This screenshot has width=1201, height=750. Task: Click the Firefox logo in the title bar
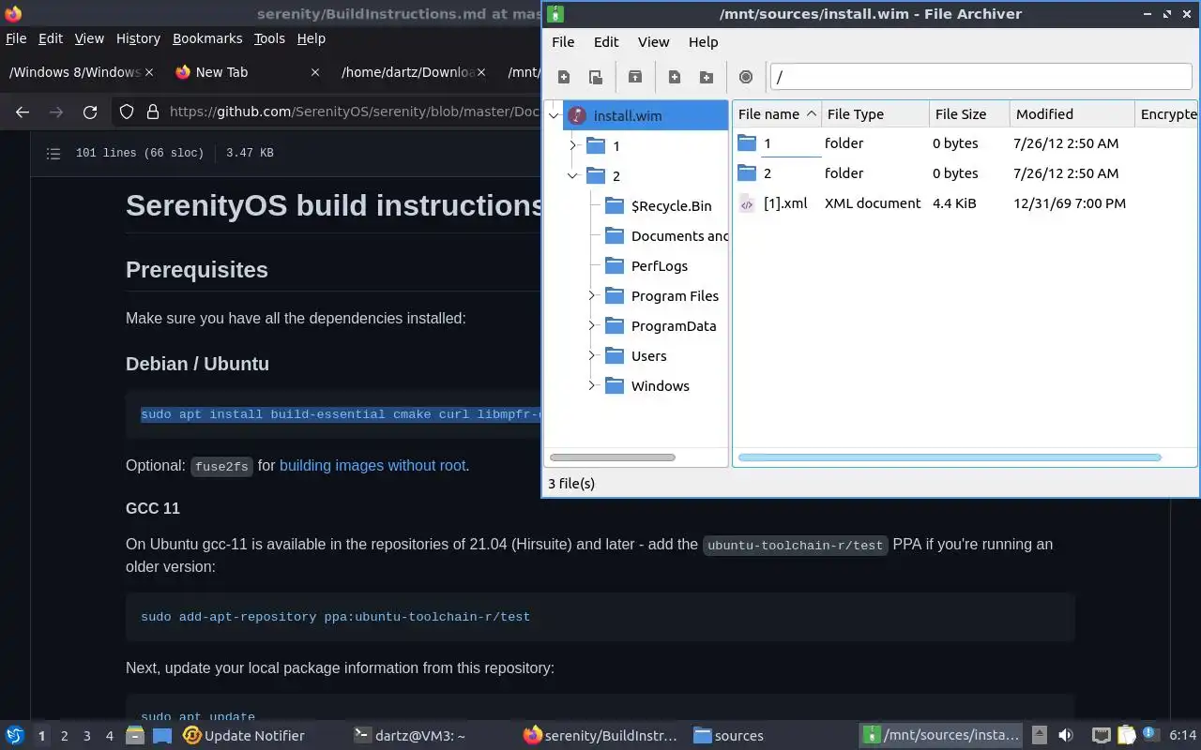tap(13, 13)
